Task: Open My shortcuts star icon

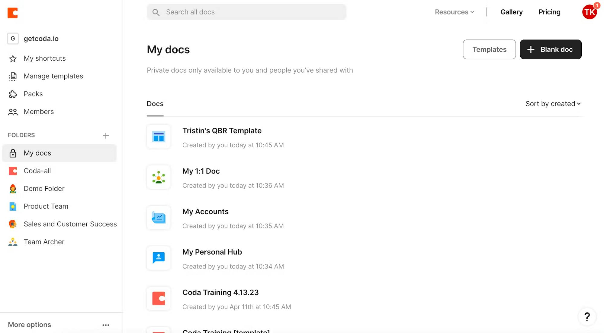Action: pyautogui.click(x=13, y=58)
